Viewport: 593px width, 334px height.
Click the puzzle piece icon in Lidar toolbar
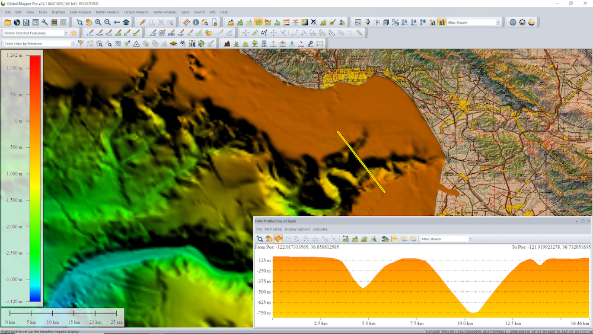pyautogui.click(x=201, y=44)
